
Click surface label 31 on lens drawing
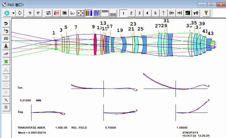166,21
